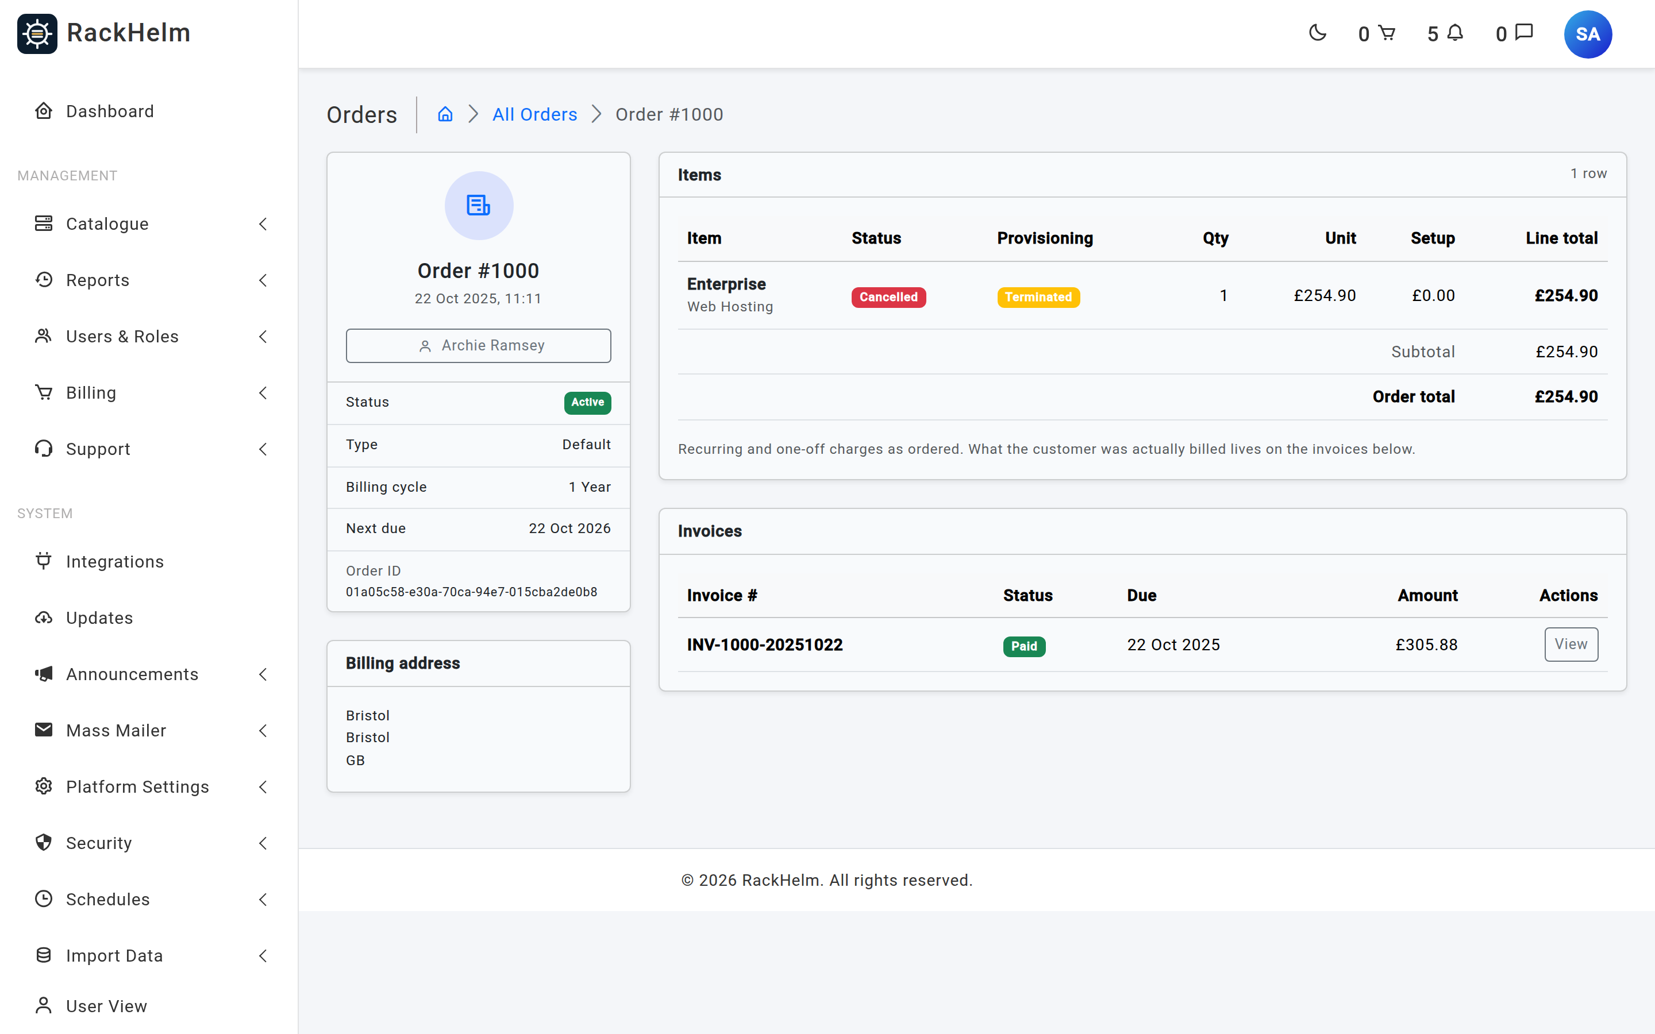The width and height of the screenshot is (1655, 1034).
Task: Click the Cancelled status badge
Action: [x=888, y=297]
